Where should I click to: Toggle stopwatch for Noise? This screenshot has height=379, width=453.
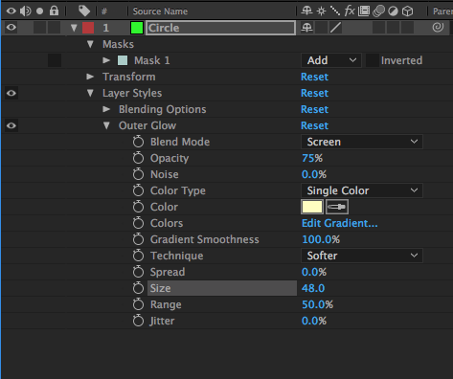point(138,174)
